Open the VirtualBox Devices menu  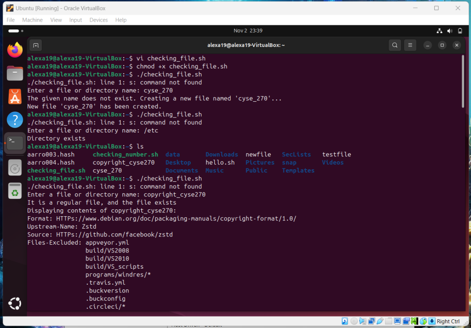[98, 20]
